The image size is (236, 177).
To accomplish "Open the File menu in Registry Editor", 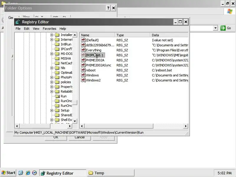I will click(x=18, y=29).
